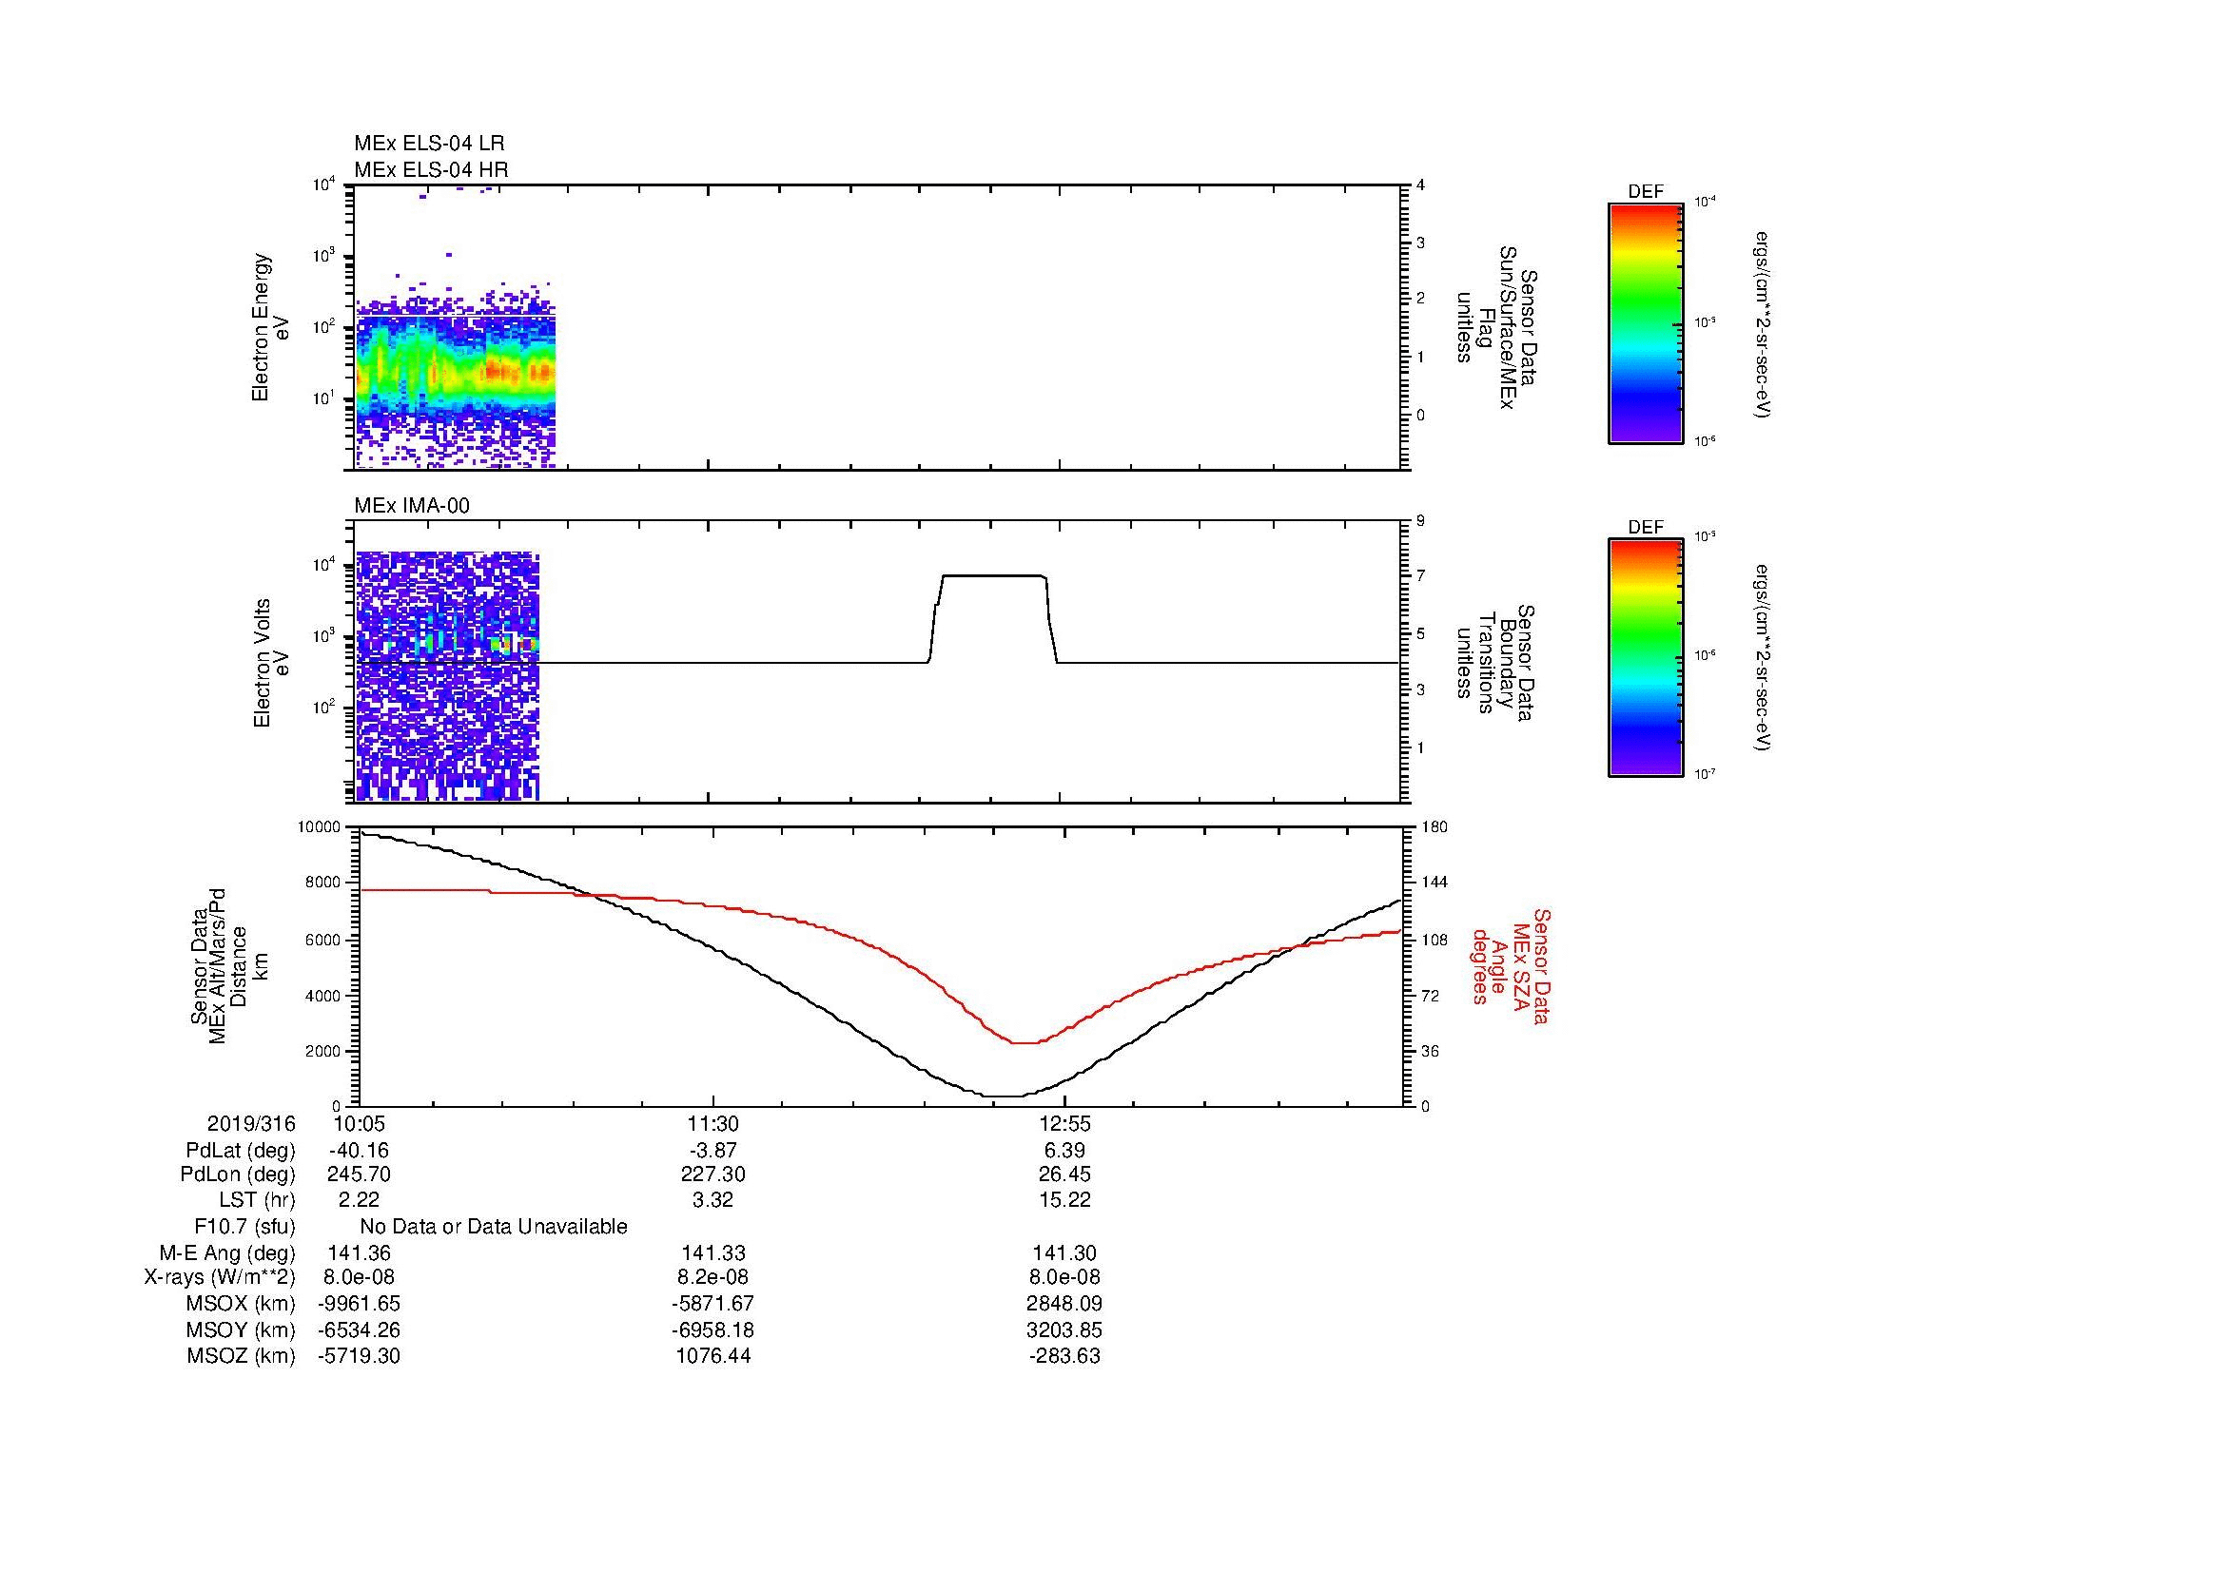Click X-rays value 8.2e-08

tap(713, 1277)
